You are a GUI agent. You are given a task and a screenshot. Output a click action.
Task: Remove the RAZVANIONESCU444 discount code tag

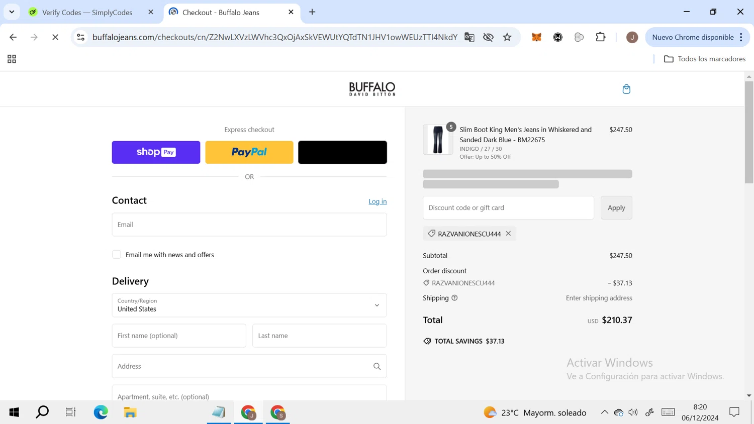tap(508, 234)
